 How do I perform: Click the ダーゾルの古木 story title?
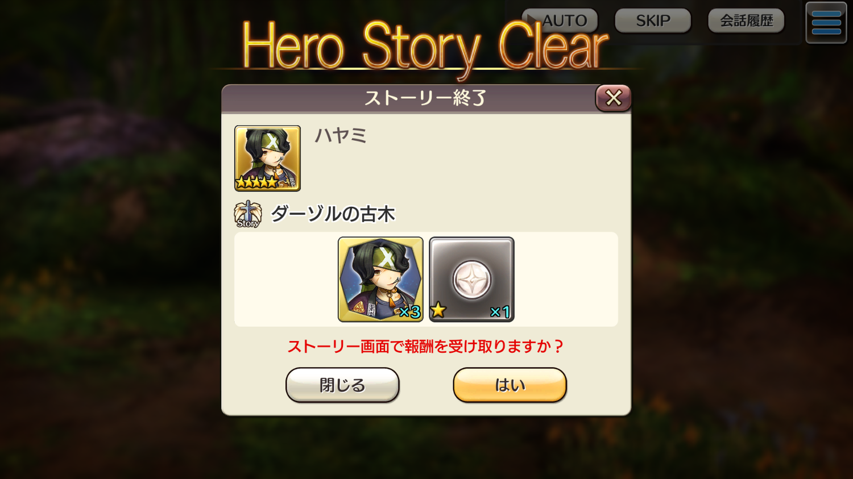[x=333, y=214]
